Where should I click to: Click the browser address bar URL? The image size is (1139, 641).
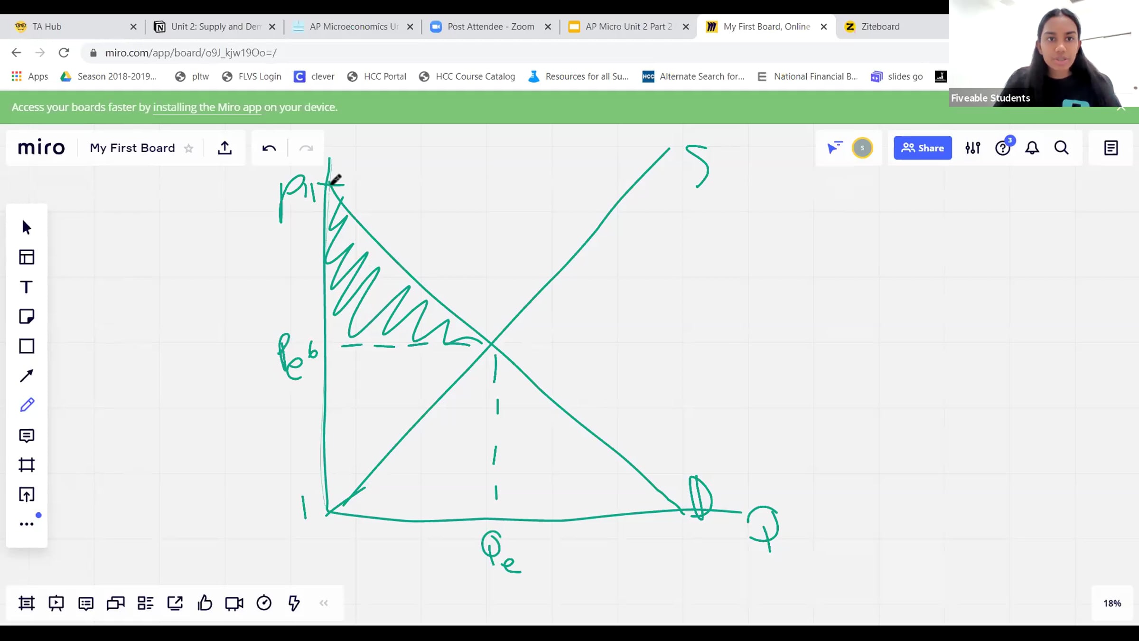(x=191, y=53)
